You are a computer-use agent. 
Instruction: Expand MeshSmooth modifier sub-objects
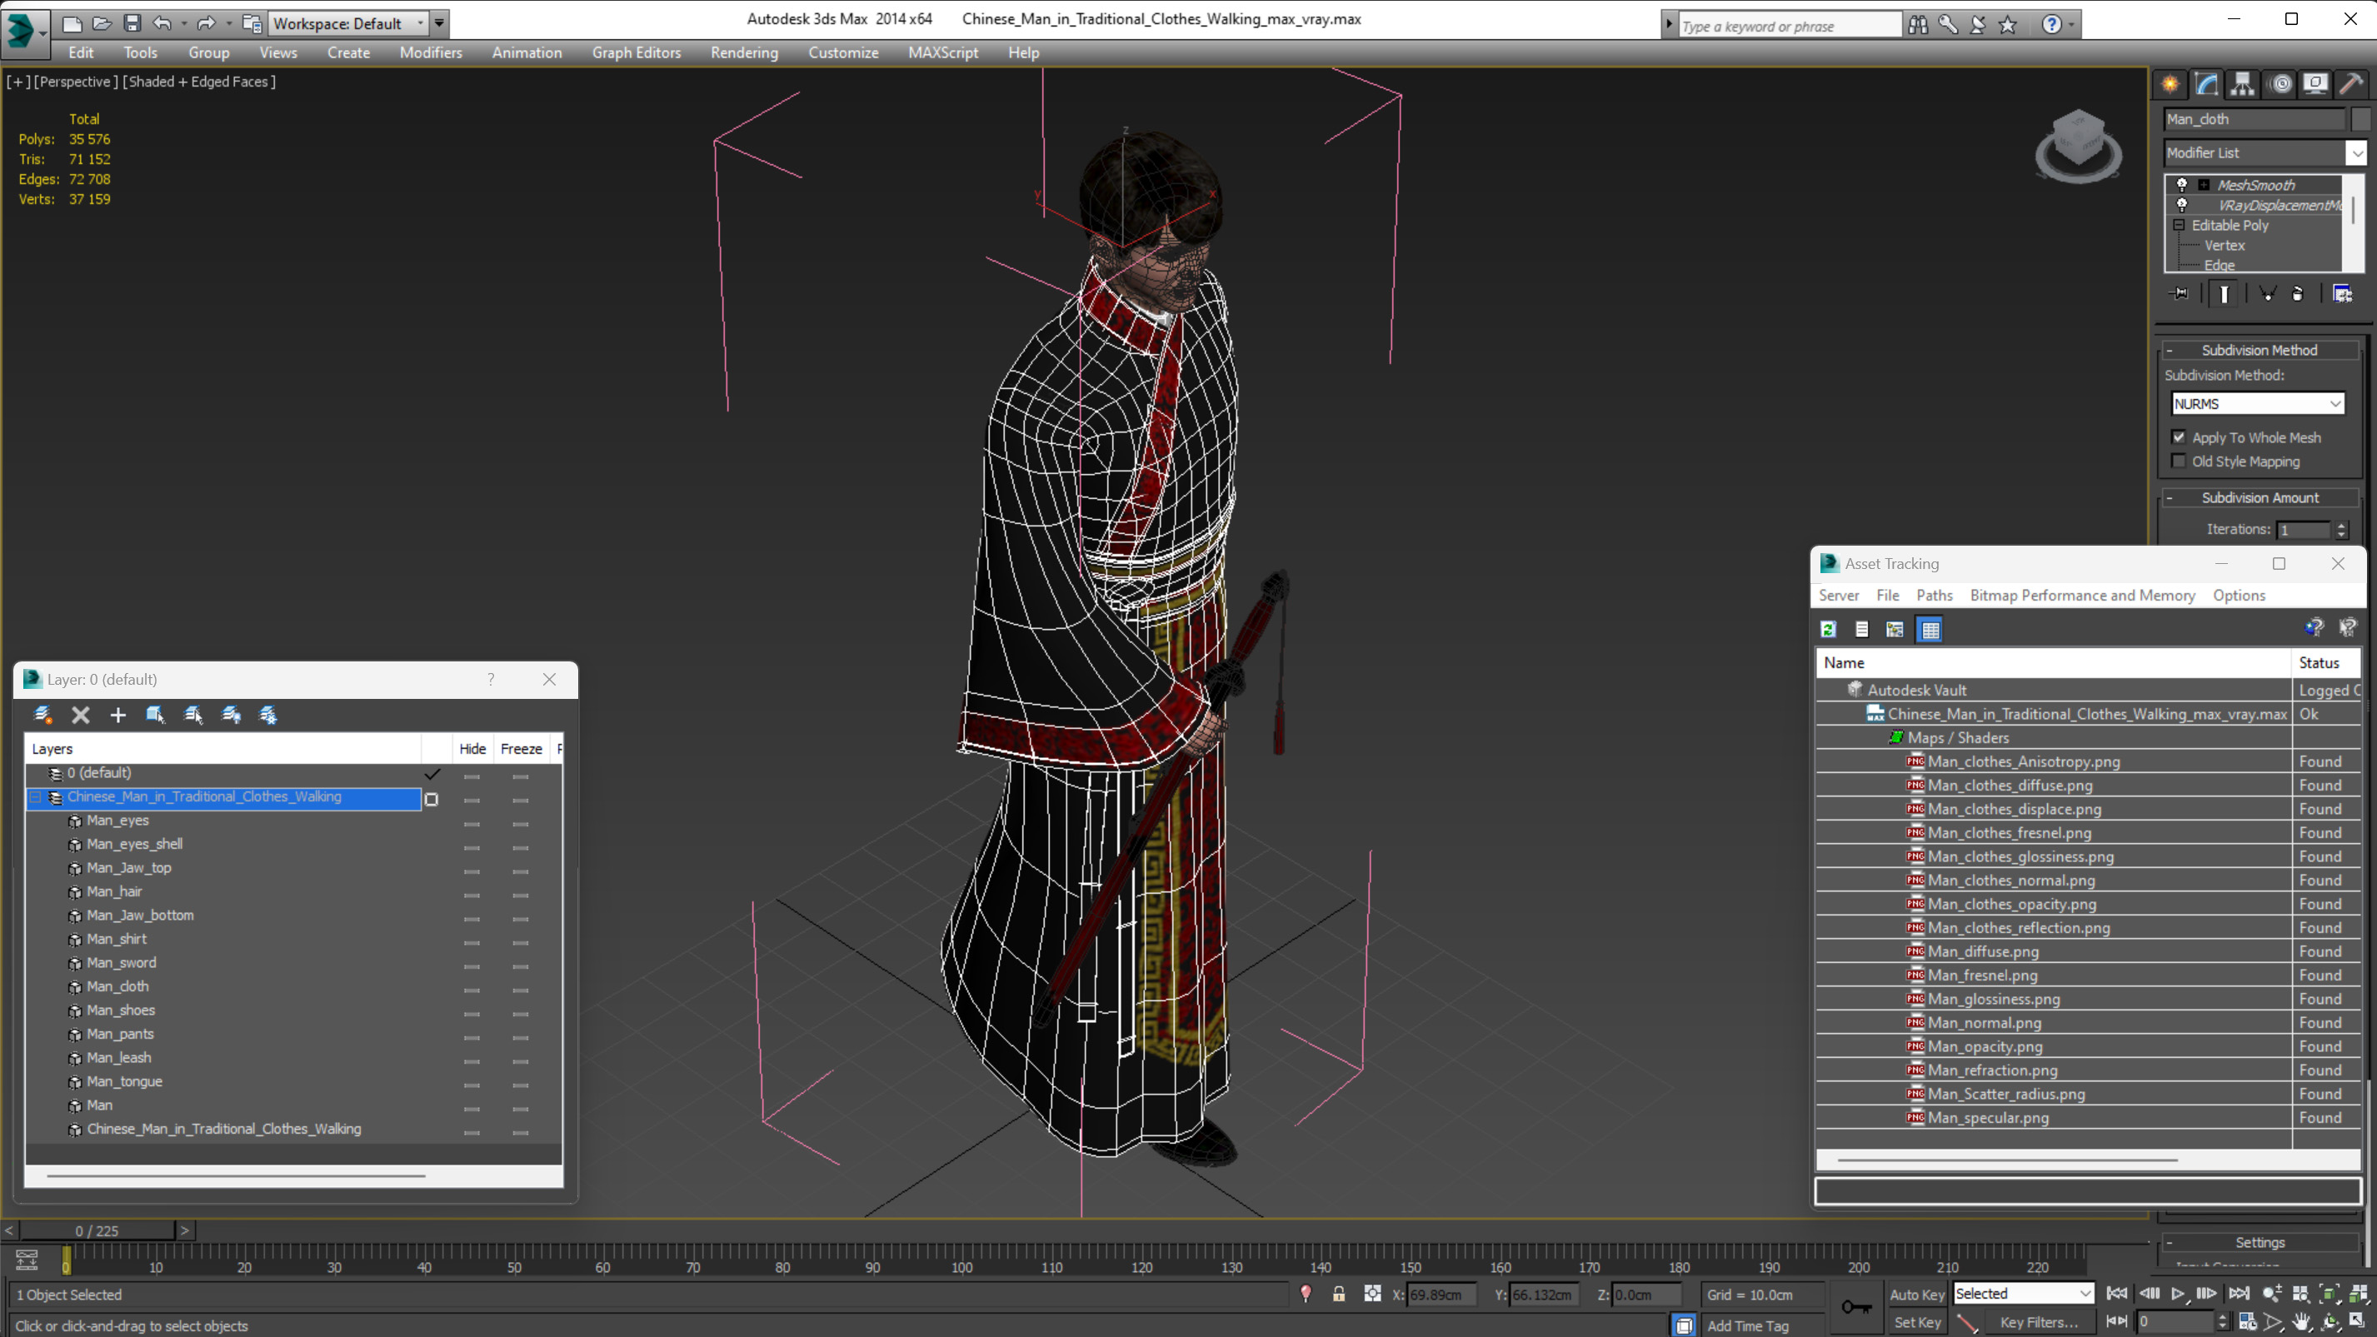click(2204, 185)
